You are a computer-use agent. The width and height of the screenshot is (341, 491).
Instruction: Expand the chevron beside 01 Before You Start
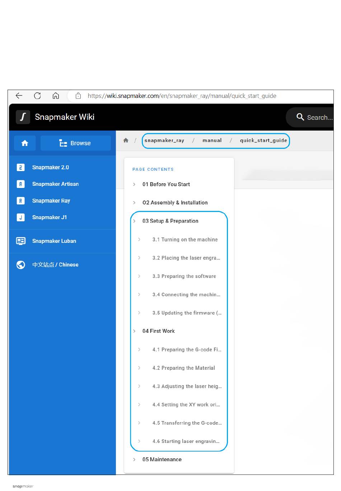coord(134,184)
